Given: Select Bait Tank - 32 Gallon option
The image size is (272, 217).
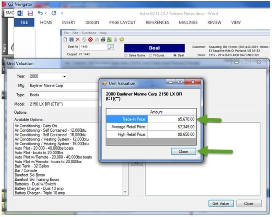Looking at the screenshot, I should pyautogui.click(x=32, y=166).
